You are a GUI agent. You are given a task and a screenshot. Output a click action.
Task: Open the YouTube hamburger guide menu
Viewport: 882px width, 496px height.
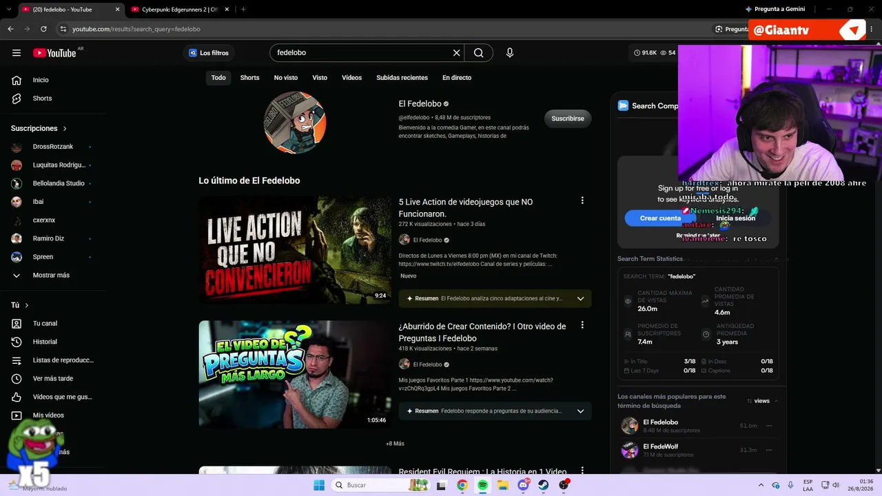(17, 53)
